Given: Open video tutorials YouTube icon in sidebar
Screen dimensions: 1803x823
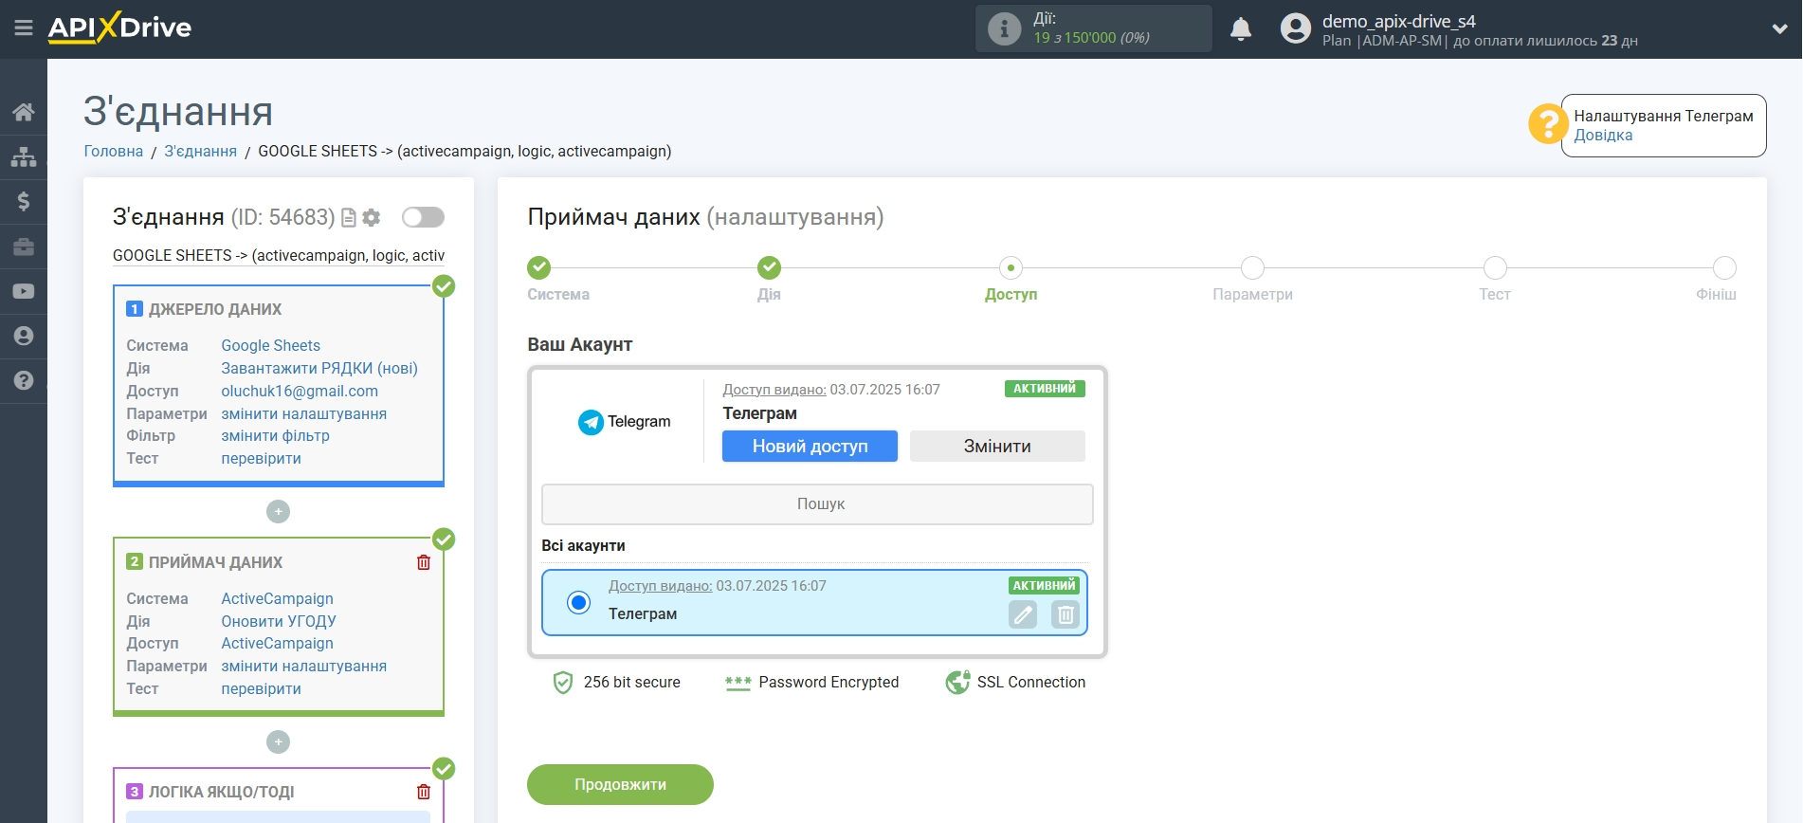Looking at the screenshot, I should pos(24,291).
